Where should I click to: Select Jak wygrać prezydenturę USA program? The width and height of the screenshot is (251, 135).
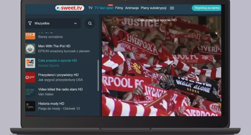point(60,80)
